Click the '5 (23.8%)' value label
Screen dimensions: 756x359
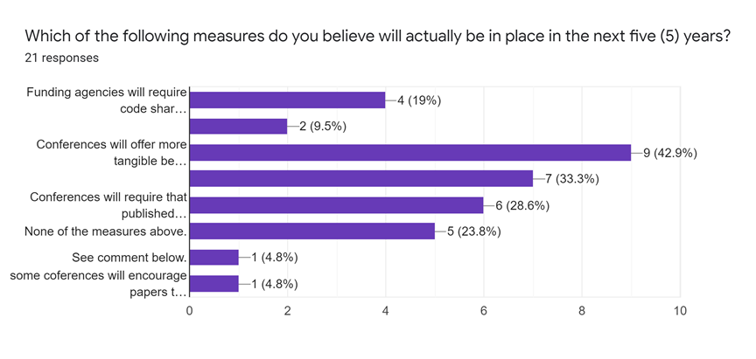471,231
